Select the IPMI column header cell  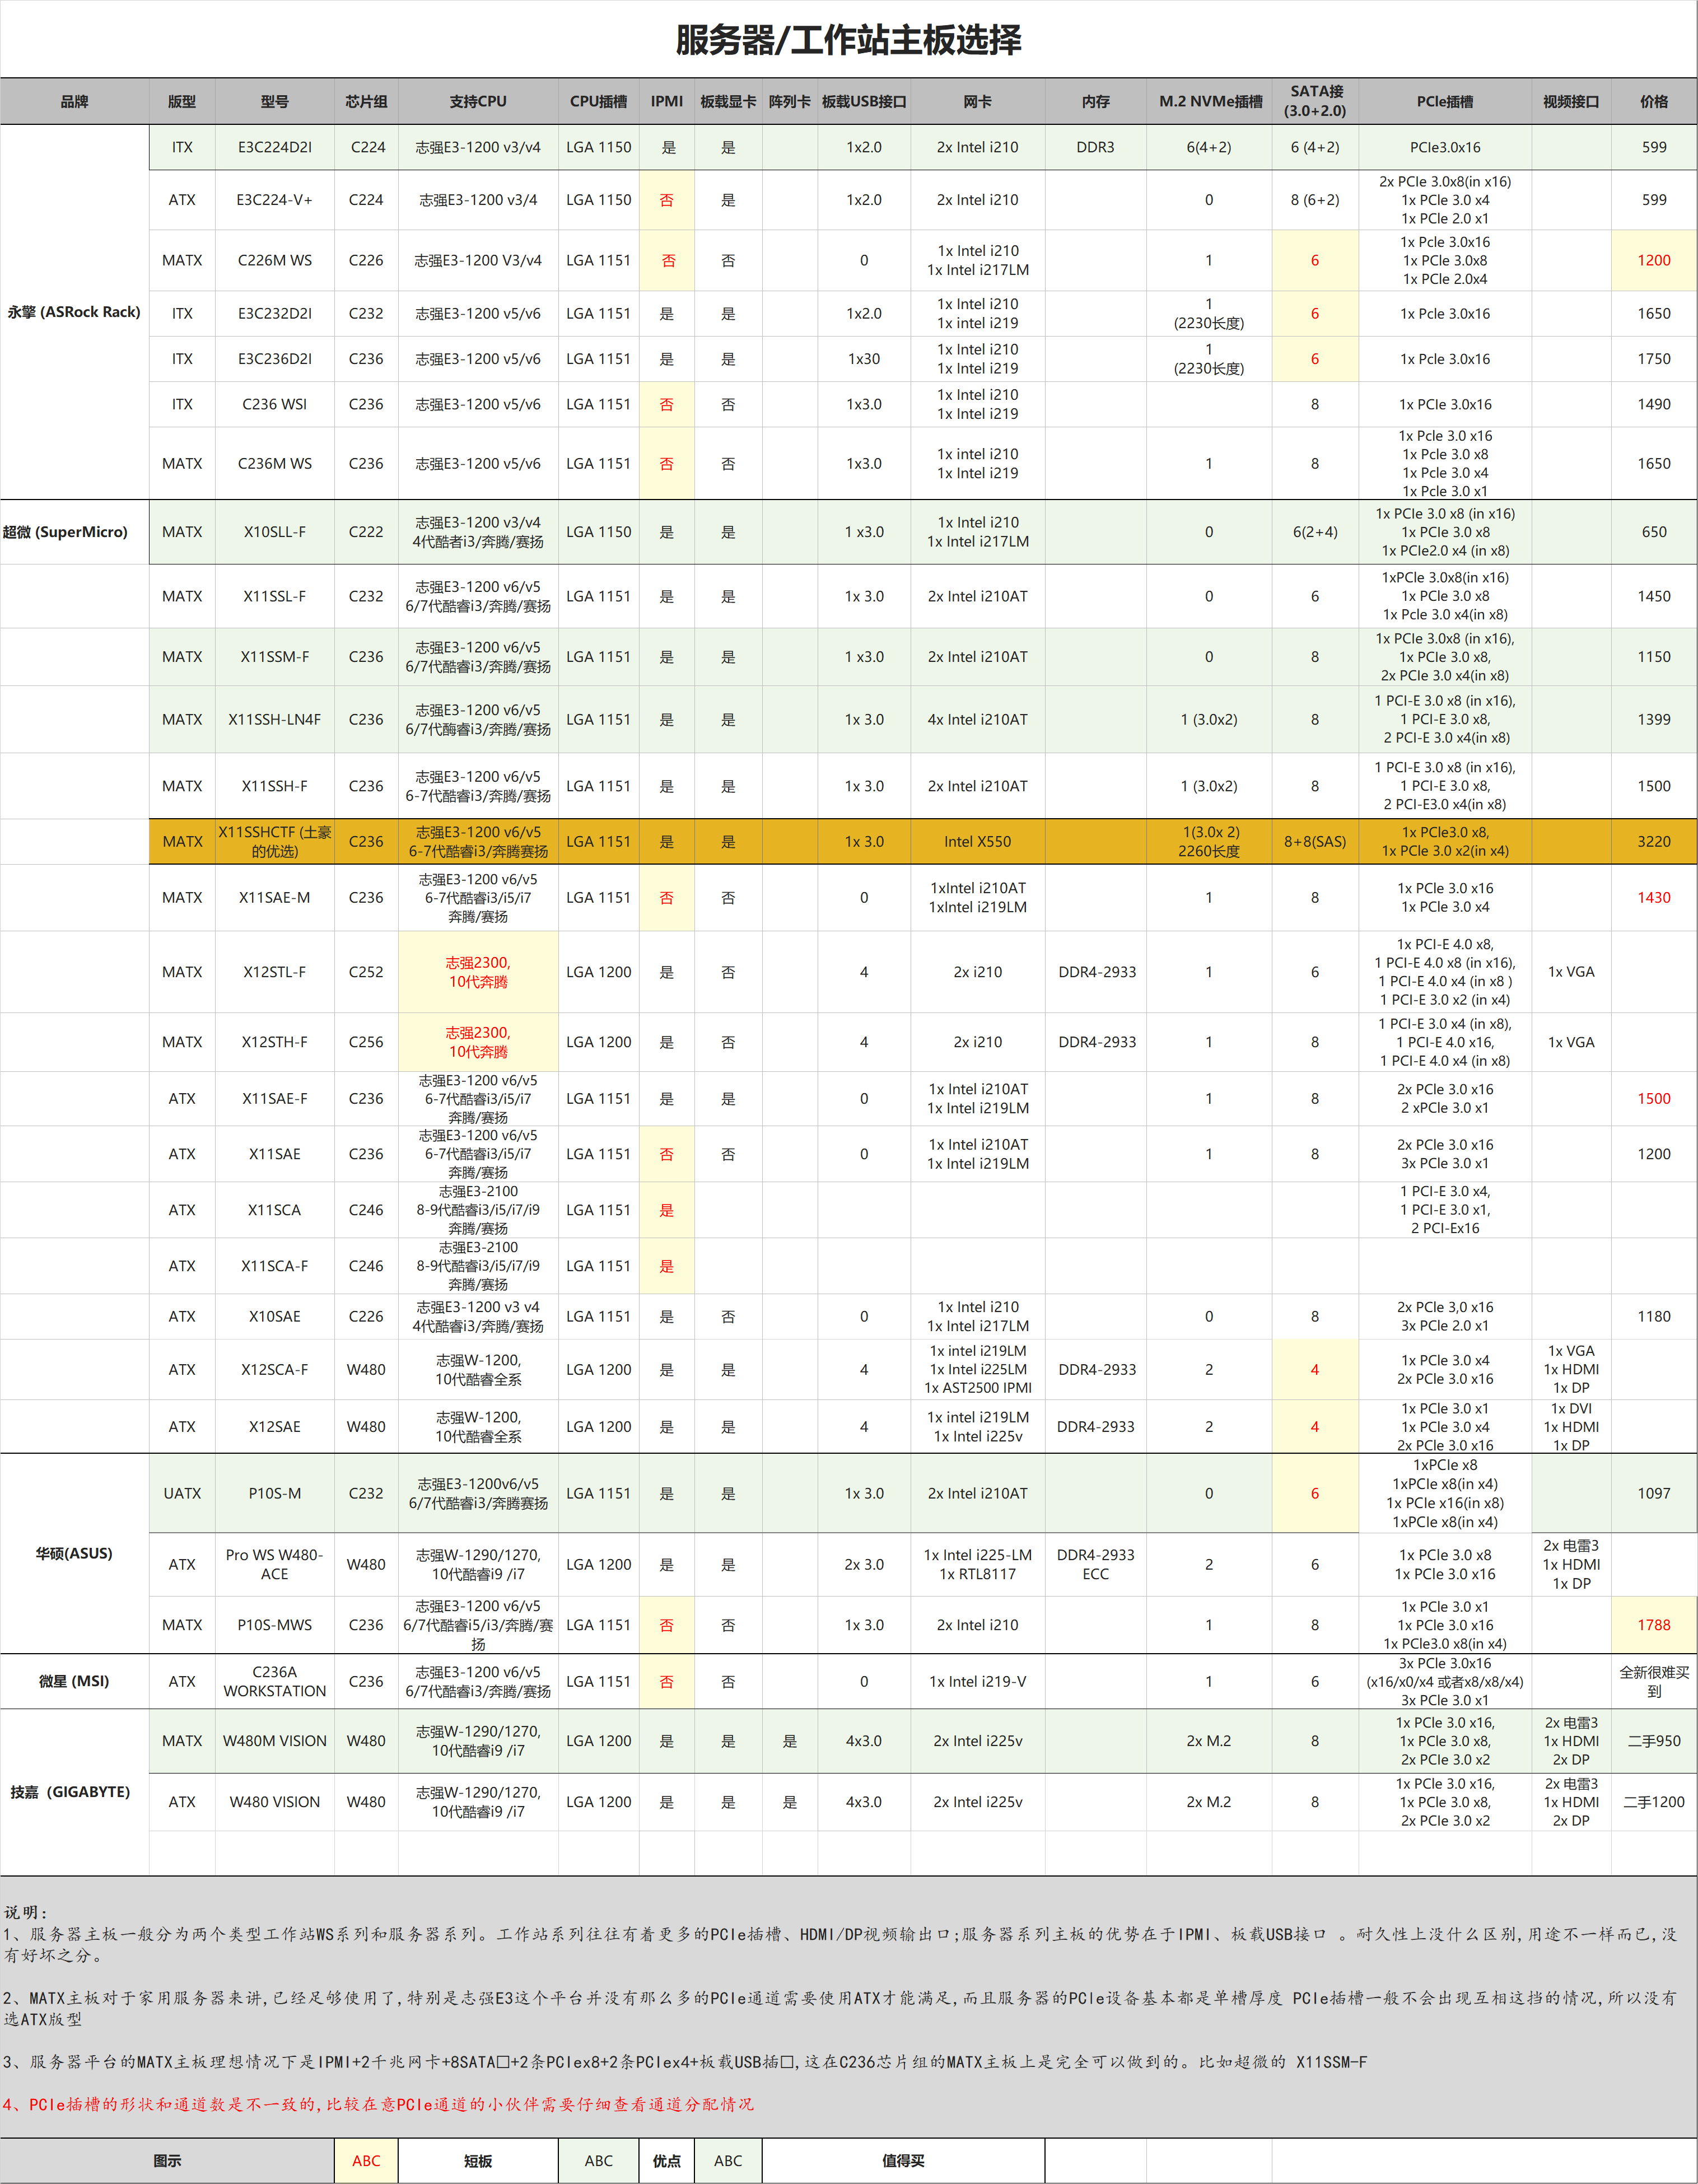coord(666,101)
